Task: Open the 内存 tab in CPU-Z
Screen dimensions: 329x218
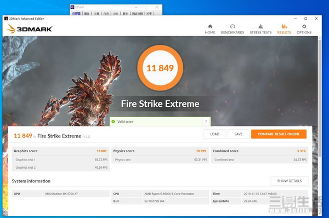Action: coord(106,13)
